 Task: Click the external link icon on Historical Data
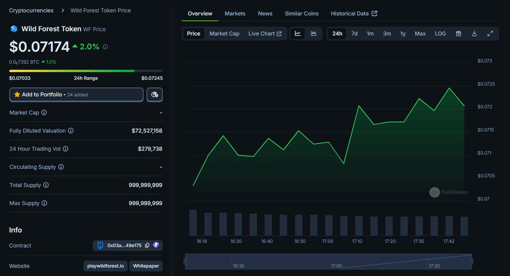click(x=374, y=14)
